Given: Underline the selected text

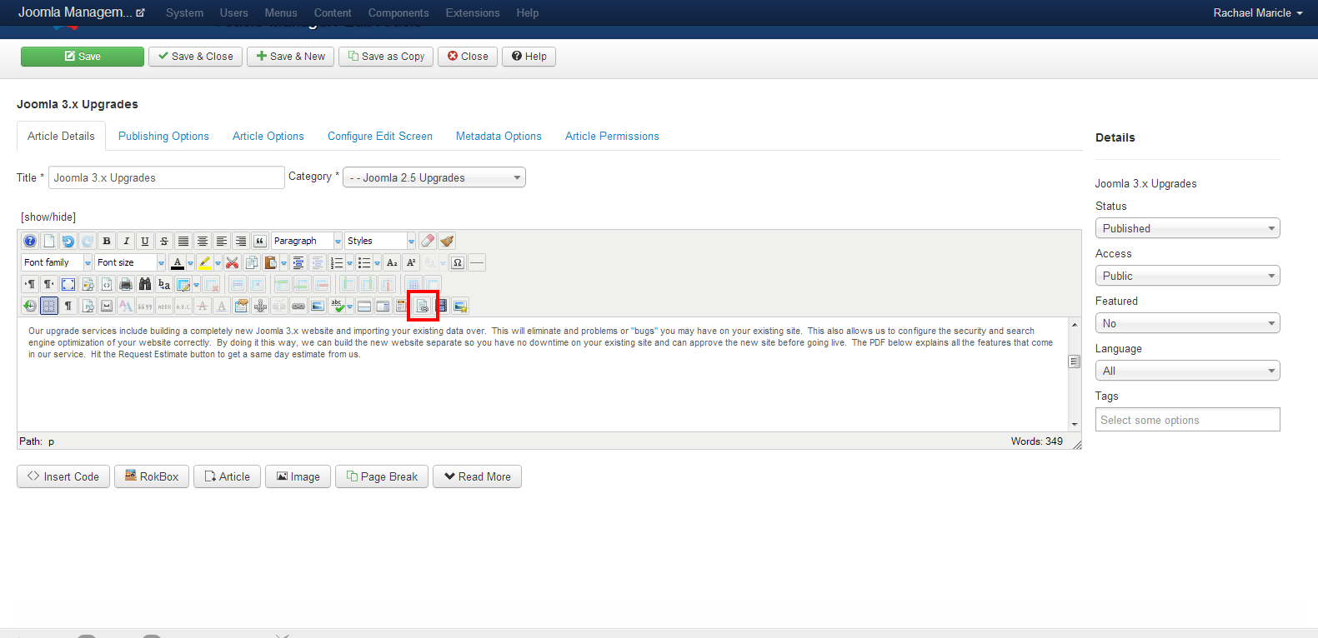Looking at the screenshot, I should pos(145,241).
